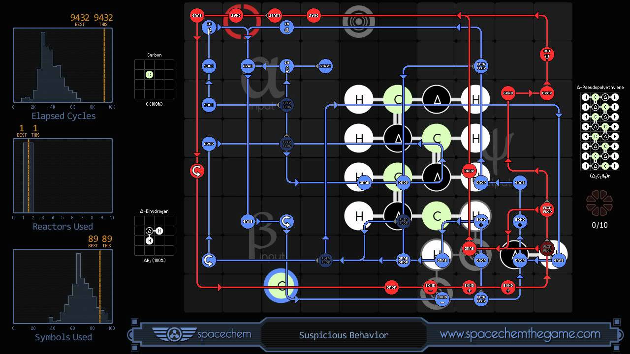
Task: Open the Δ-Dihydrogen input molecule preview
Action: tap(154, 236)
